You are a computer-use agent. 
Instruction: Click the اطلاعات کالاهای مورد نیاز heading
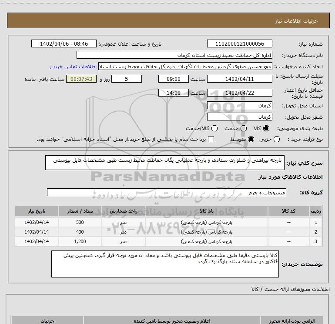click(x=290, y=177)
